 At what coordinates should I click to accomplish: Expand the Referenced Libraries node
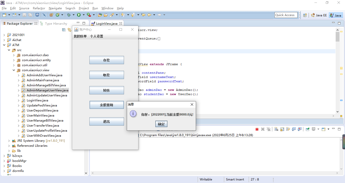tap(9, 146)
